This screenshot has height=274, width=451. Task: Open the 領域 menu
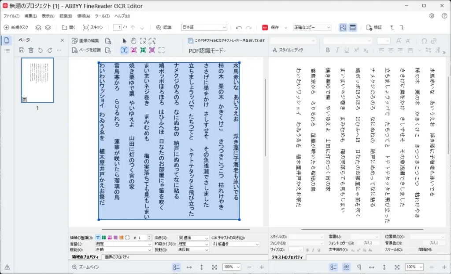click(83, 16)
